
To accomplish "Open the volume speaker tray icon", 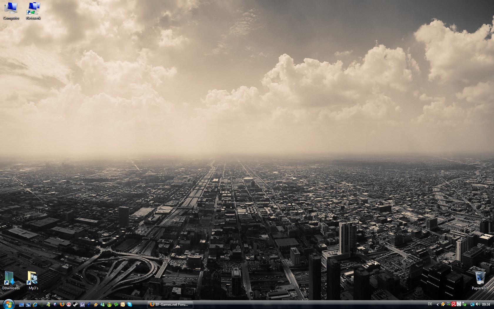I will [478, 304].
